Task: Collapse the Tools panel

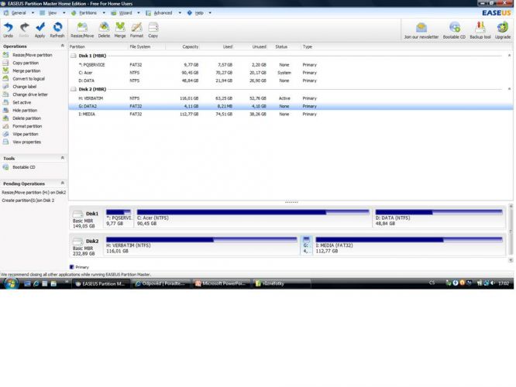Action: tap(63, 158)
